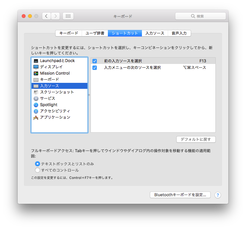
Task: Select ディスプレイ in category list
Action: (x=51, y=67)
